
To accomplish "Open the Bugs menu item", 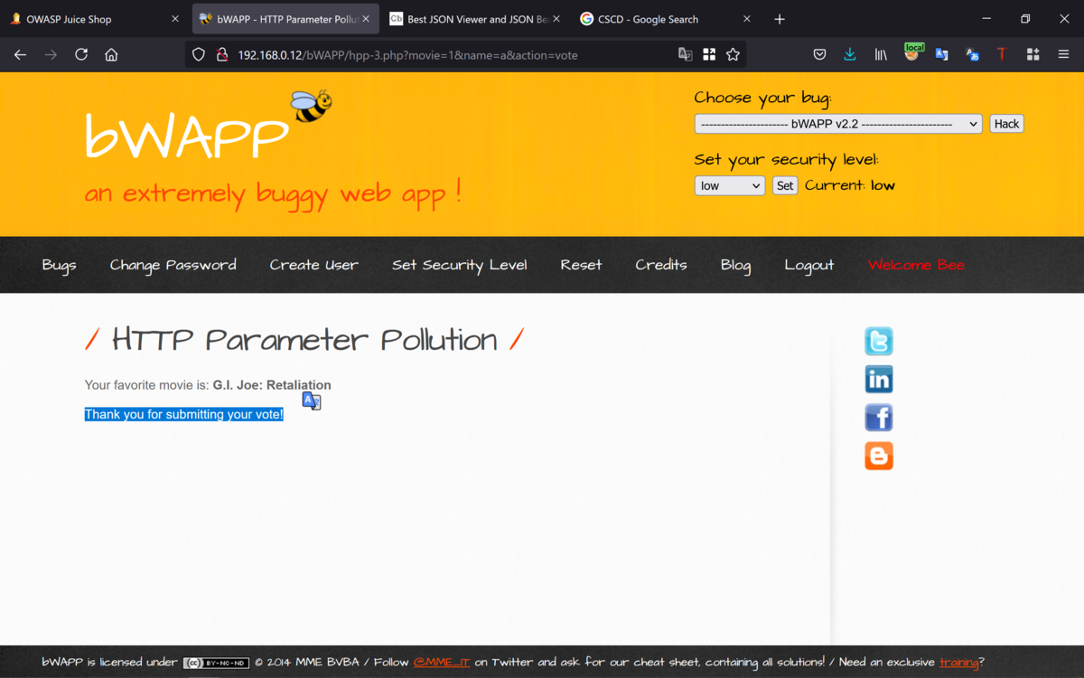I will [59, 265].
